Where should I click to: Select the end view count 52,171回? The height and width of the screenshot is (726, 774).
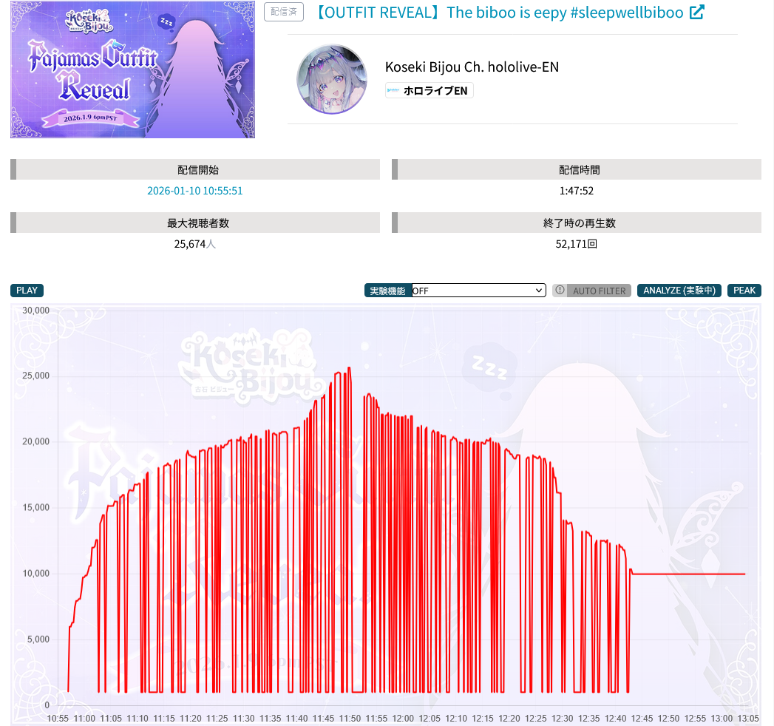[x=577, y=244]
